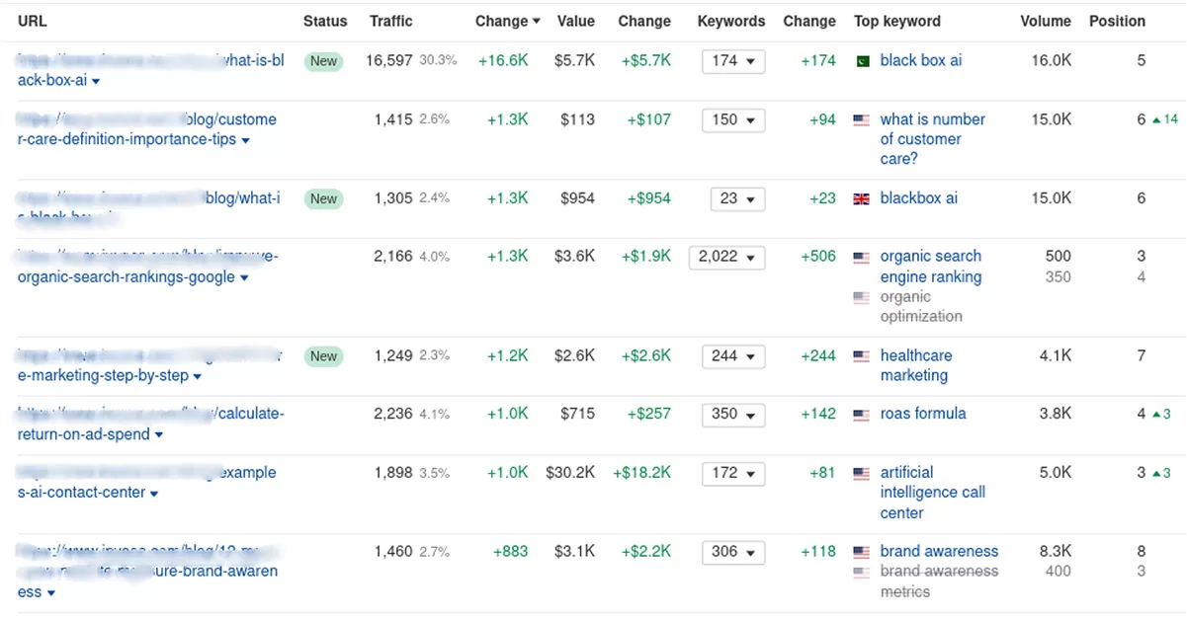Open the 'black box ai' keyword link

click(920, 60)
